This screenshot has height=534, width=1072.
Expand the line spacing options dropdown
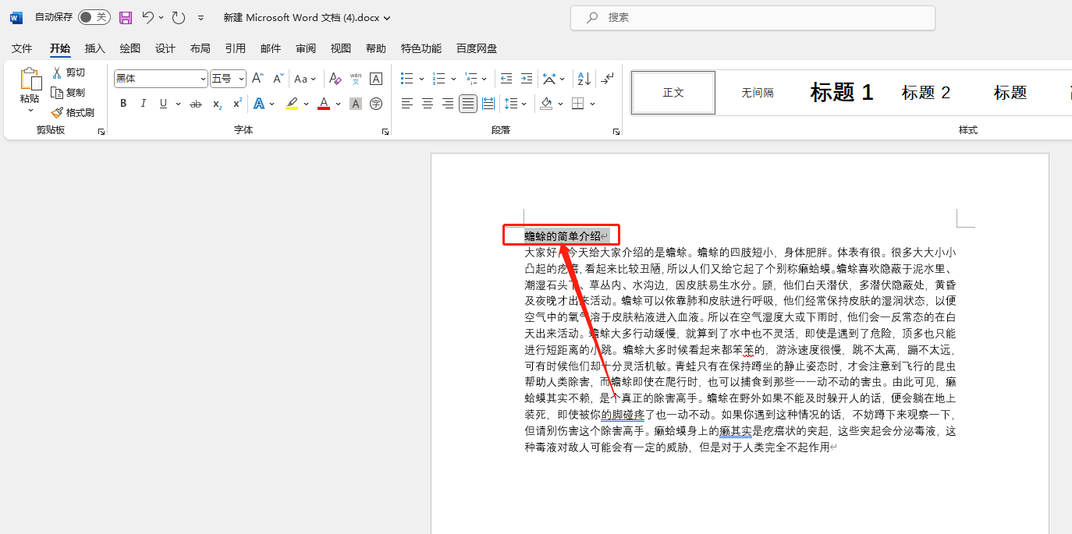[x=522, y=103]
